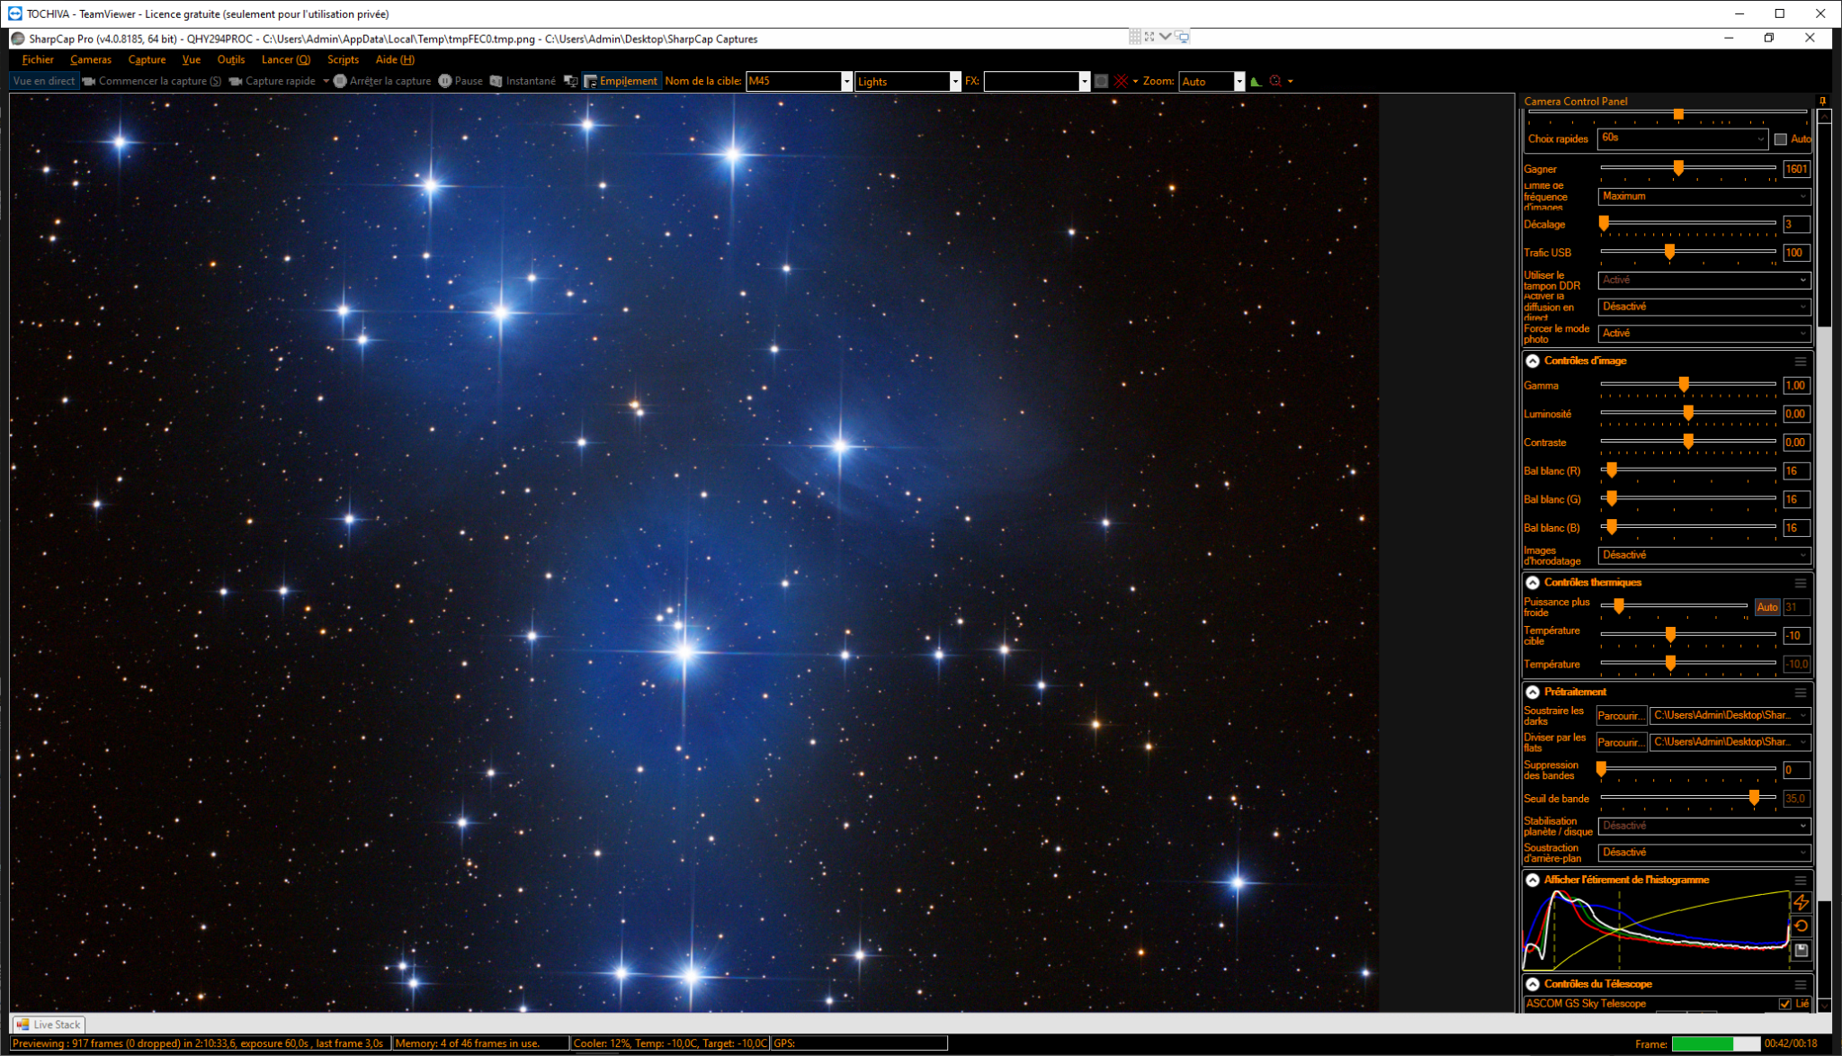Screen dimensions: 1842x1056
Task: Click the red reticule crosshair icon
Action: (x=1121, y=81)
